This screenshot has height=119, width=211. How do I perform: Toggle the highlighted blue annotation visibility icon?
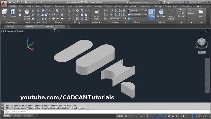coord(165,116)
